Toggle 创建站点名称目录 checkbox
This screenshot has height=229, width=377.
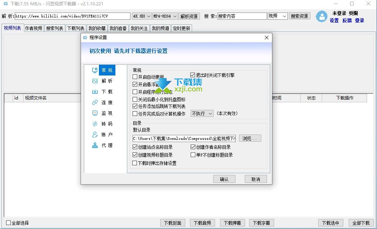click(x=135, y=147)
